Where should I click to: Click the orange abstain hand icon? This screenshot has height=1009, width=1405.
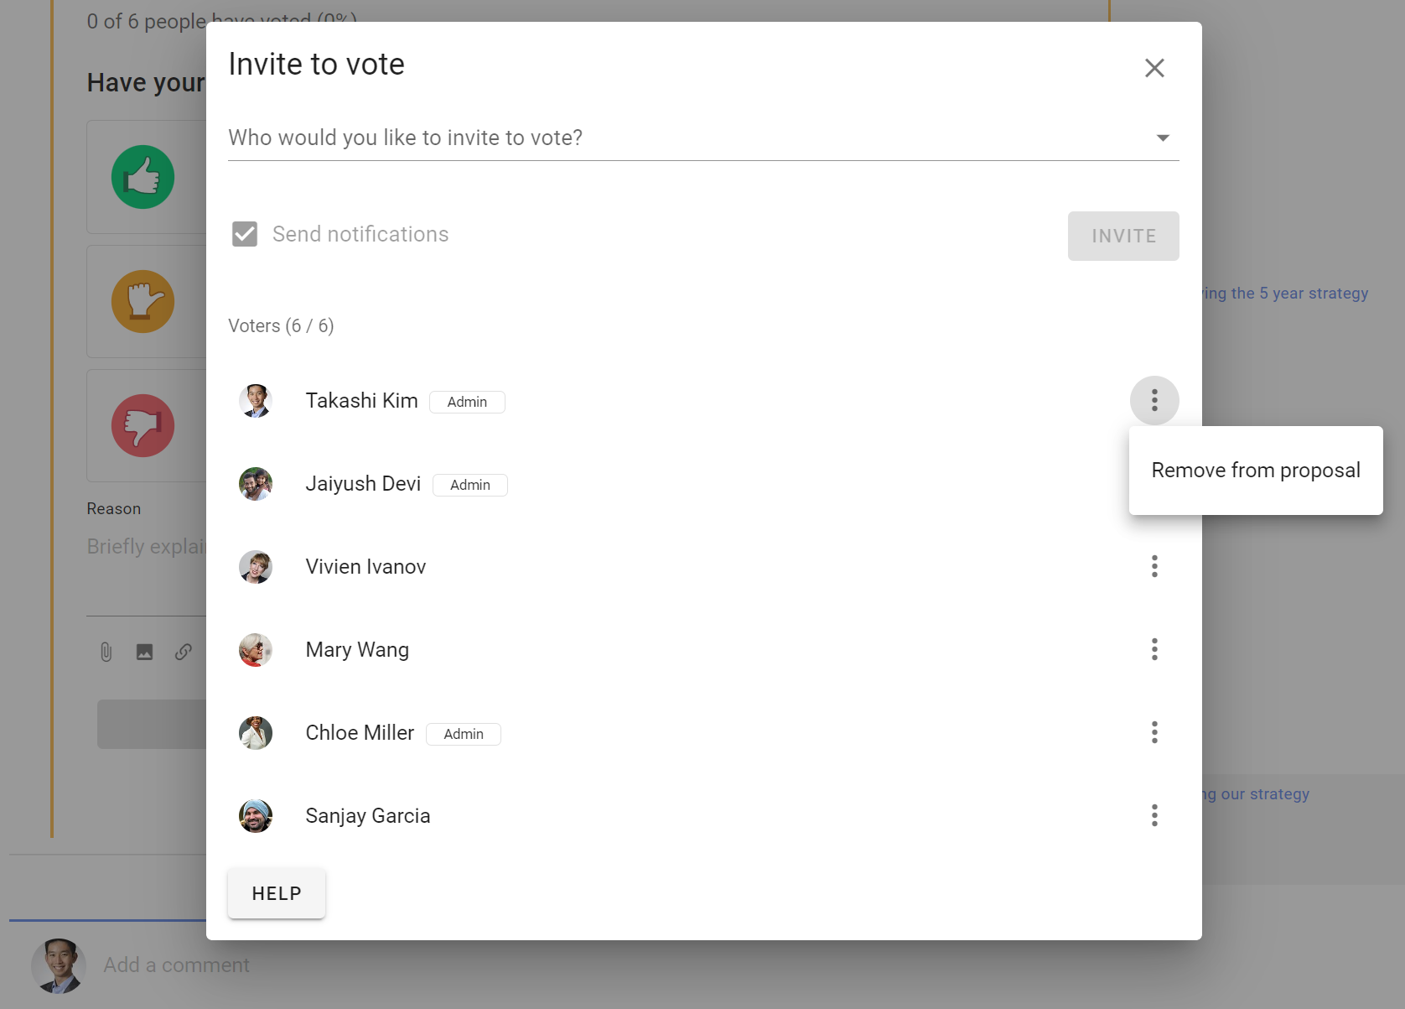tap(143, 301)
